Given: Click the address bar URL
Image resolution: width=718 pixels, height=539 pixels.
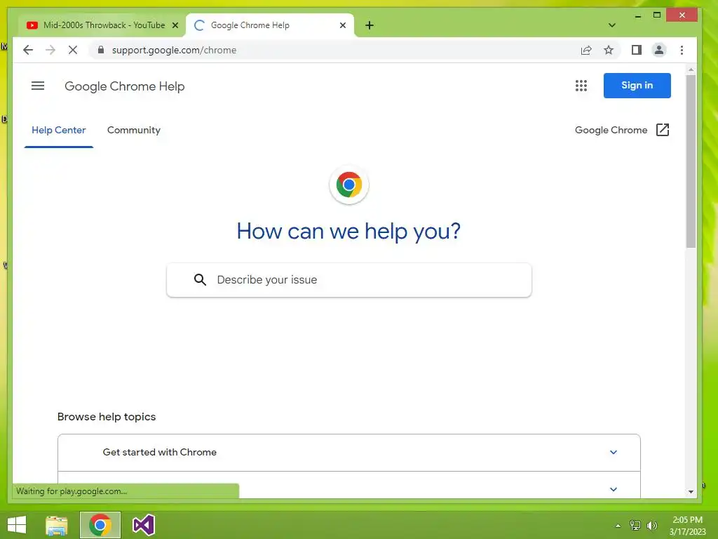Looking at the screenshot, I should pos(174,50).
